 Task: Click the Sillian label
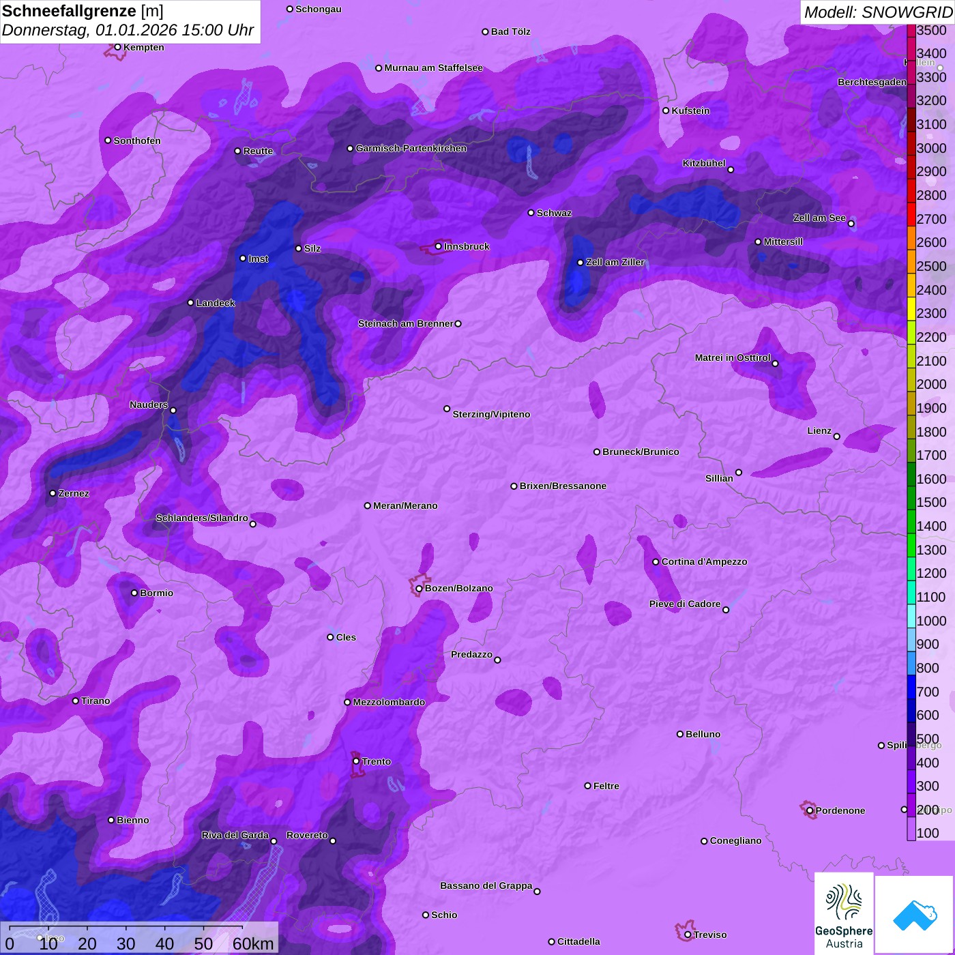[720, 478]
